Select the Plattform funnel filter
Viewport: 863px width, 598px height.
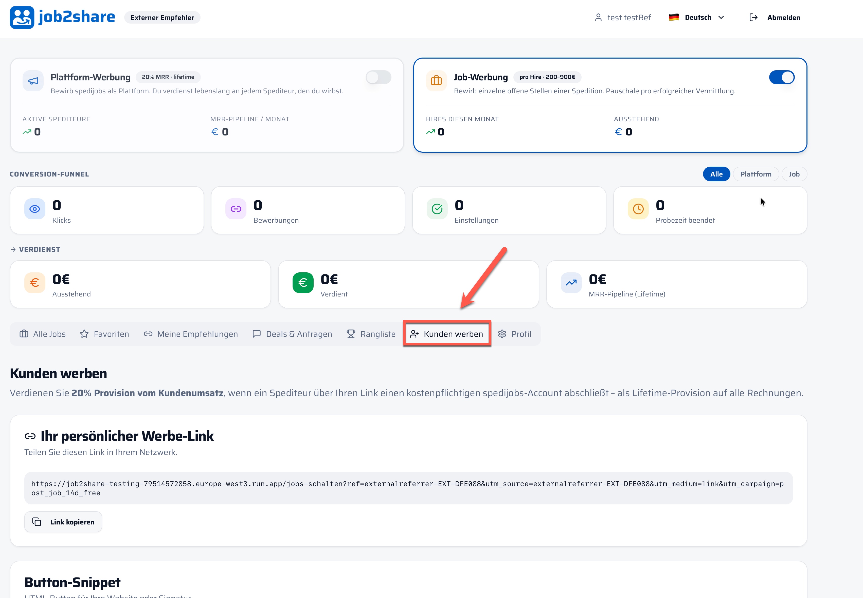(756, 174)
